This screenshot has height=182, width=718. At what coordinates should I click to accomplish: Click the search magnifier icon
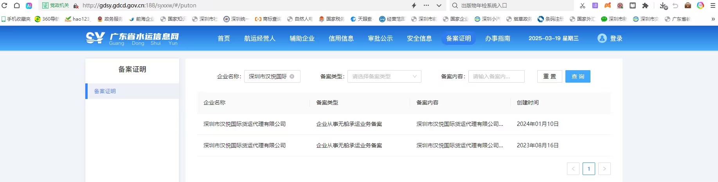point(455,5)
